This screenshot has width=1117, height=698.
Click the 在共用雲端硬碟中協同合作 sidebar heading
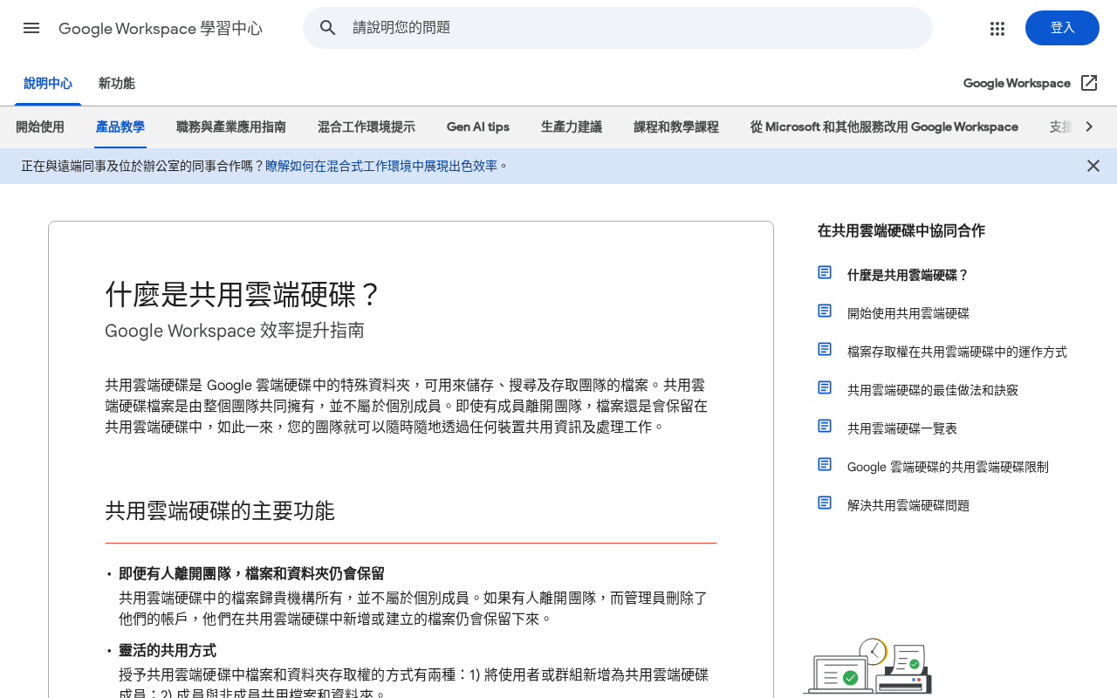(x=901, y=231)
